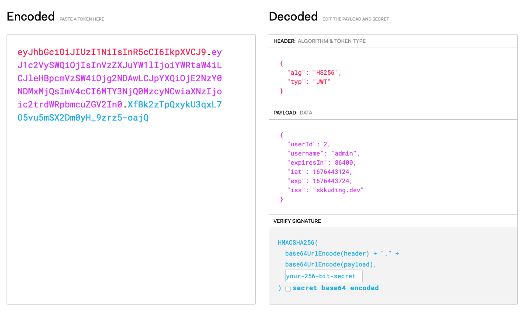527x315 pixels.
Task: Click the Encoded panel heading
Action: click(x=30, y=16)
